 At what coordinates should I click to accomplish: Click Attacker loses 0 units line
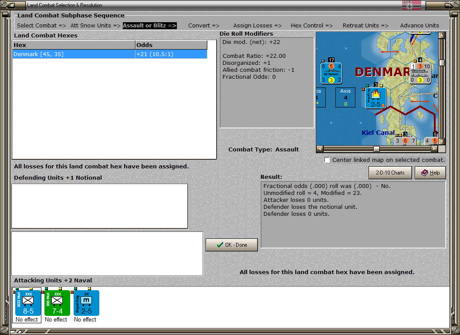coord(296,200)
